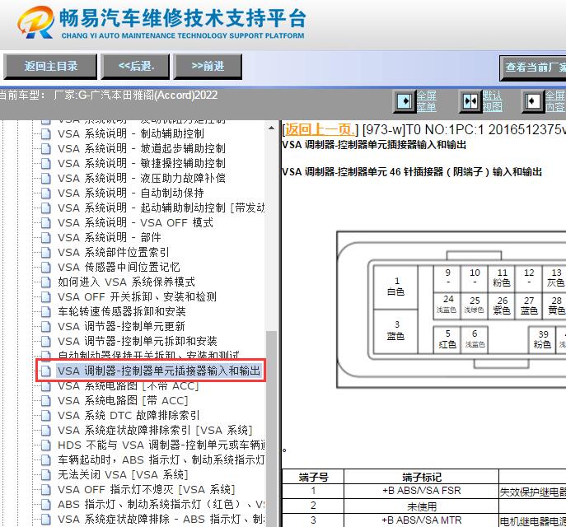Click page icon beside VSA 系统说明 - 制动辅助控制
566x527 pixels.
pos(46,134)
